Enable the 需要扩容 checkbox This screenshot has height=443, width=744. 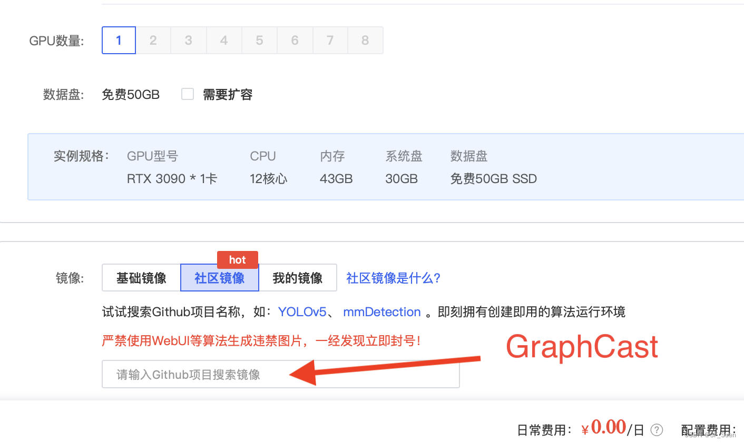coord(188,94)
